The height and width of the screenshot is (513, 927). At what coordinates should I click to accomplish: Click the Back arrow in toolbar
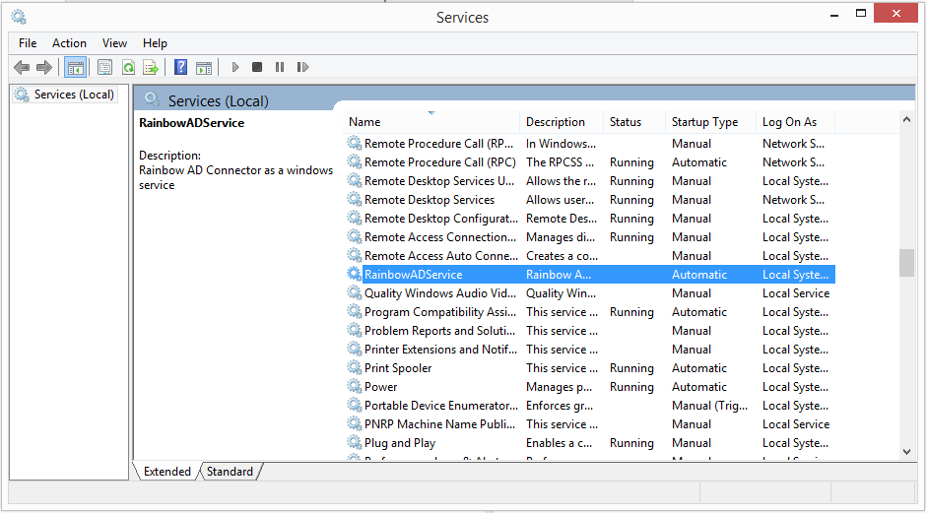pos(22,67)
